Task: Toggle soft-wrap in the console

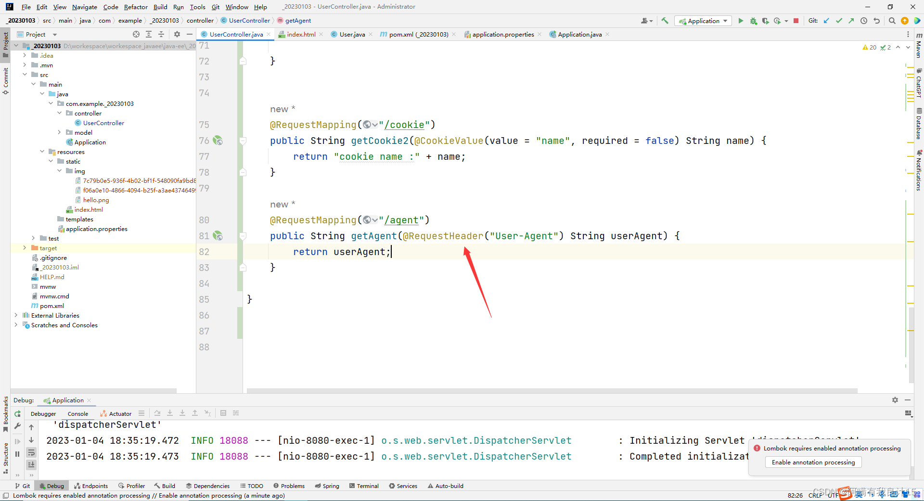Action: point(31,452)
